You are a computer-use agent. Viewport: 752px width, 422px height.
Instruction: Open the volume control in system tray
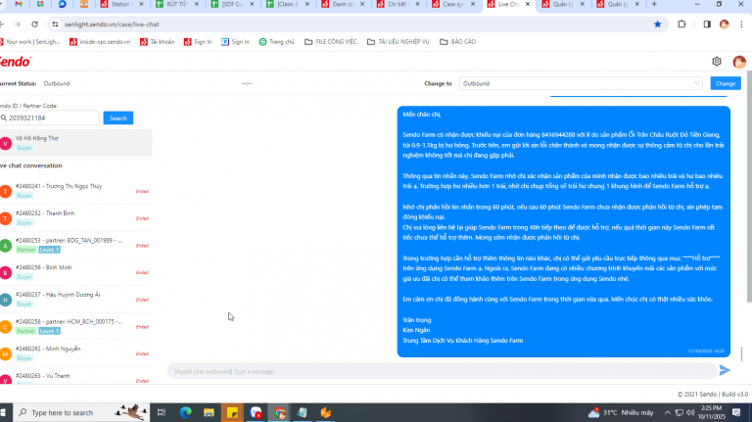[x=690, y=412]
